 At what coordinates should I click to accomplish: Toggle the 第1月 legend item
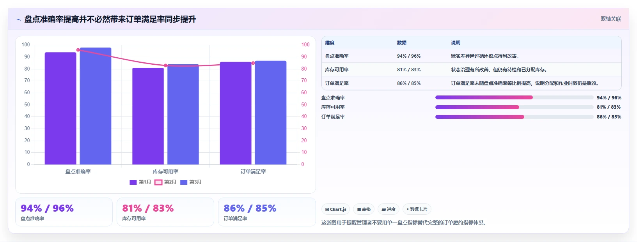[140, 182]
